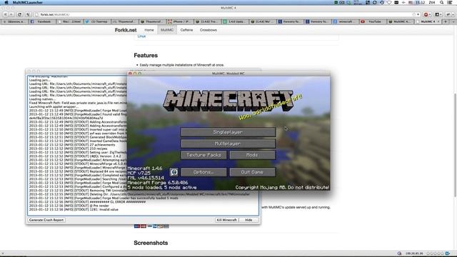Open Spotlight search in menu bar

point(442,2)
